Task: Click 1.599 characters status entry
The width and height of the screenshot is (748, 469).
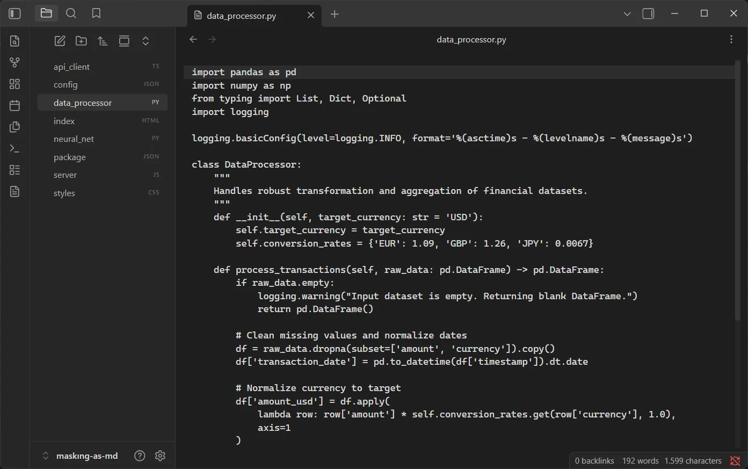Action: [693, 461]
